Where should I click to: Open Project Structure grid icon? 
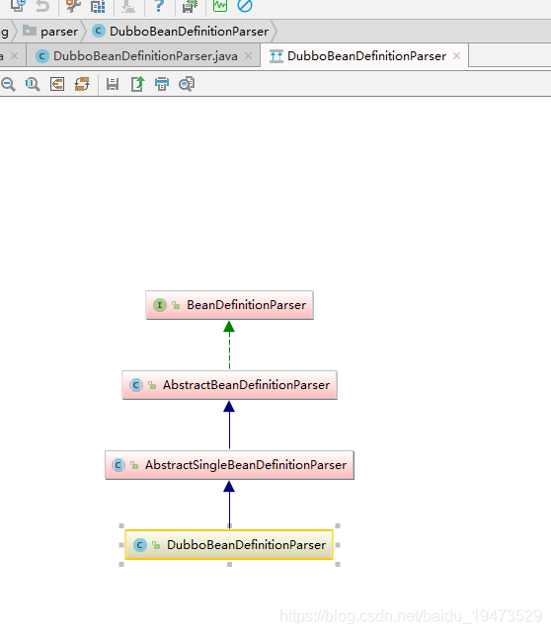click(x=98, y=6)
